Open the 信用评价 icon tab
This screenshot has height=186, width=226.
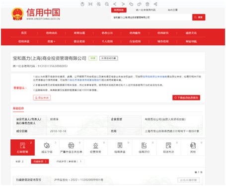[144, 147]
